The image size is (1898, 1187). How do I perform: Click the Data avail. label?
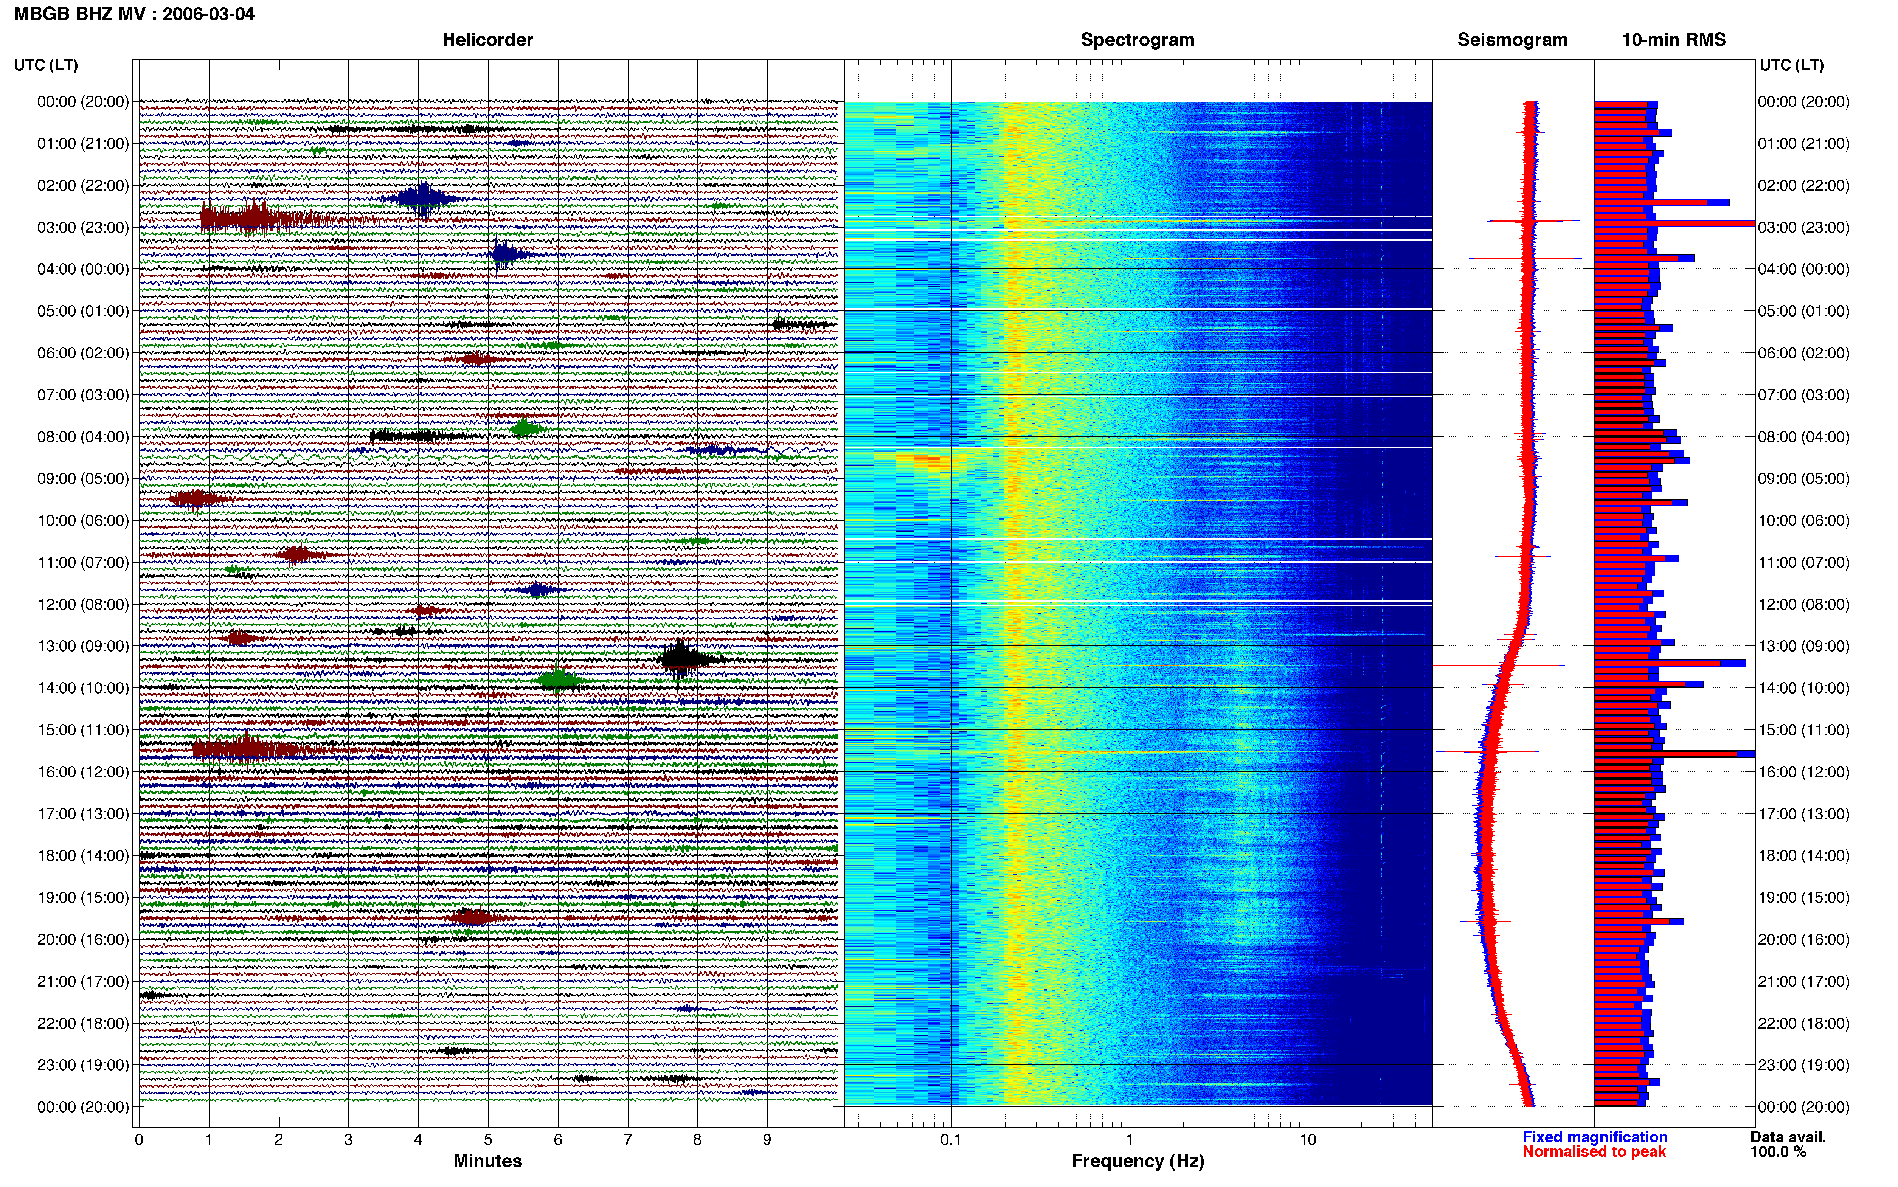click(x=1788, y=1137)
